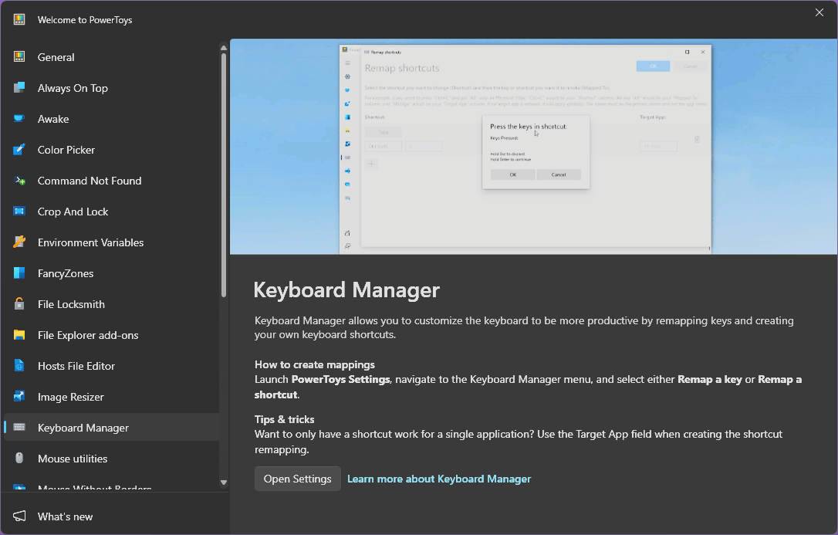Image resolution: width=838 pixels, height=535 pixels.
Task: Select the Environment Variables icon
Action: pyautogui.click(x=23, y=242)
